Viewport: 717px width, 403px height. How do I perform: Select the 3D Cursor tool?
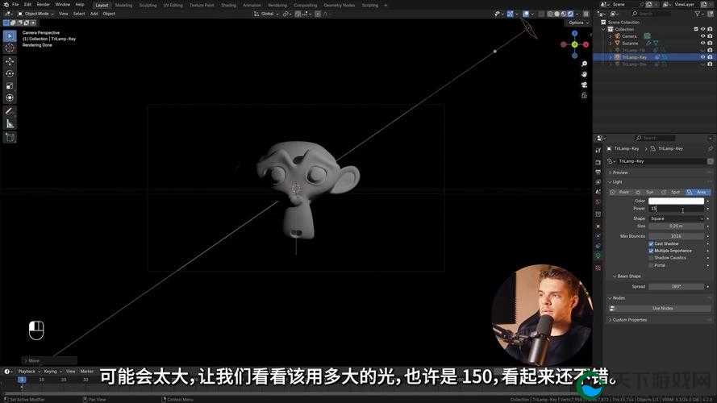click(10, 48)
